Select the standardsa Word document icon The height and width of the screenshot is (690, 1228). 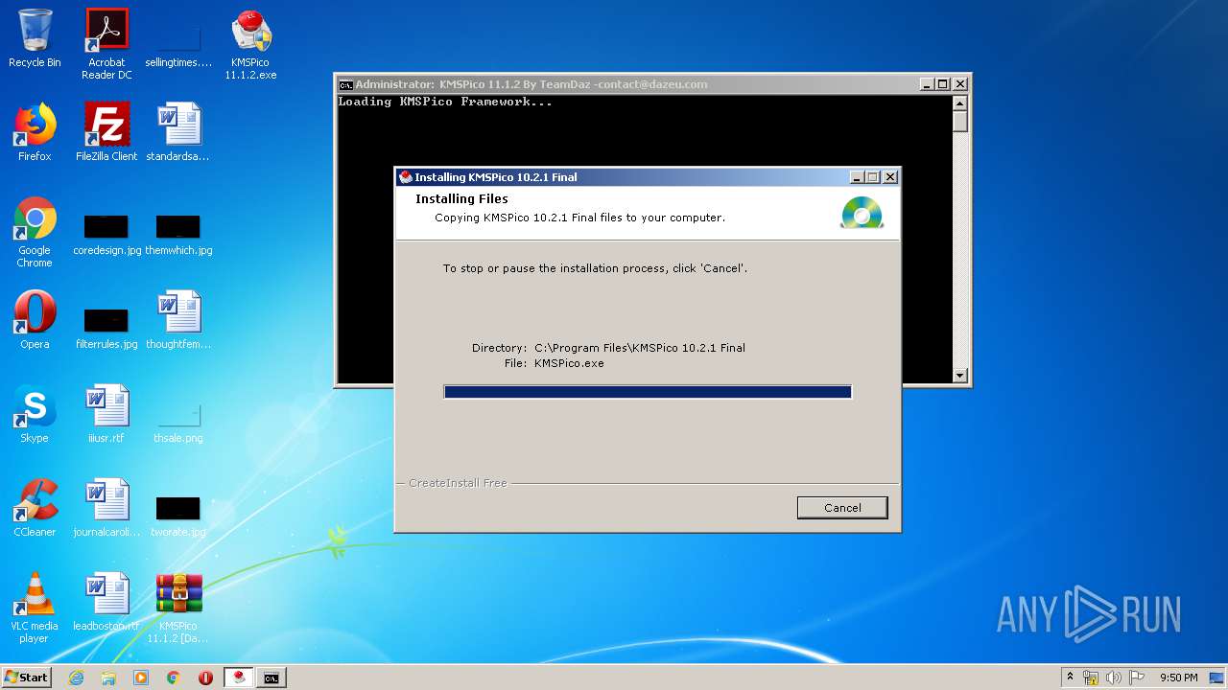178,132
